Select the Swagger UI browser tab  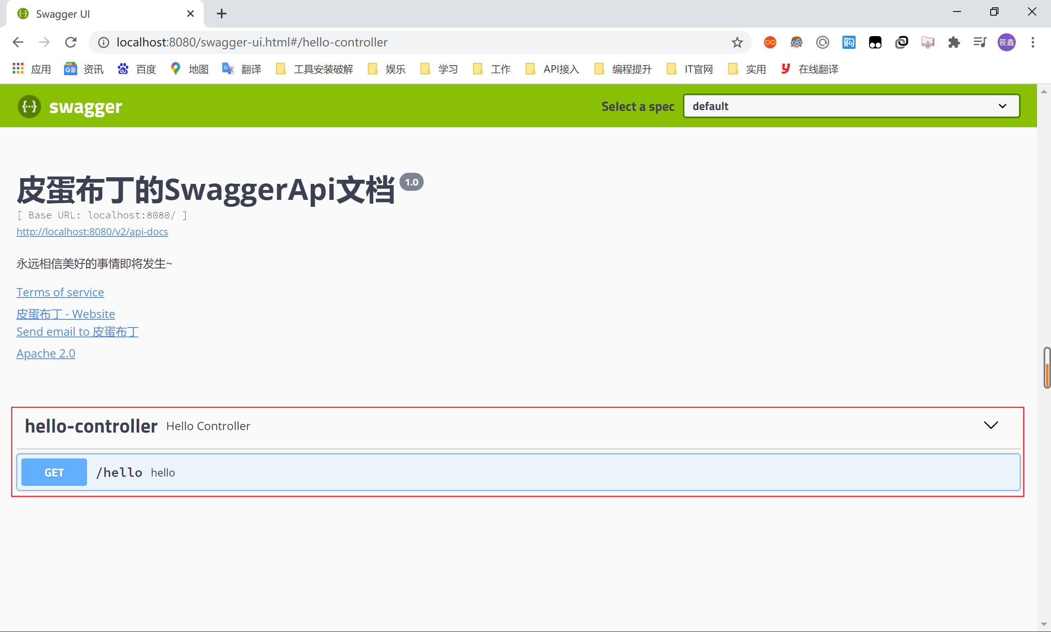point(104,14)
